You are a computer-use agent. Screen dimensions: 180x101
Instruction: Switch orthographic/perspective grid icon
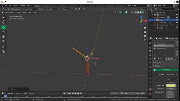pos(145,40)
